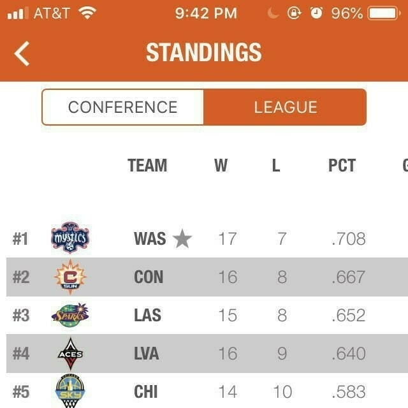
Task: Select the CON team abbreviation
Action: point(149,277)
